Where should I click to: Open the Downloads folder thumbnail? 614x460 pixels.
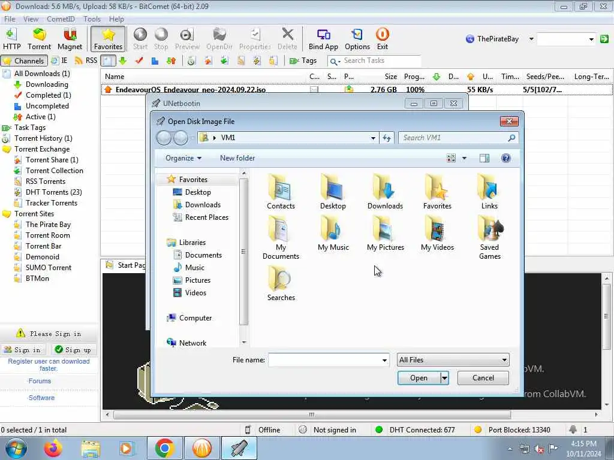point(385,191)
